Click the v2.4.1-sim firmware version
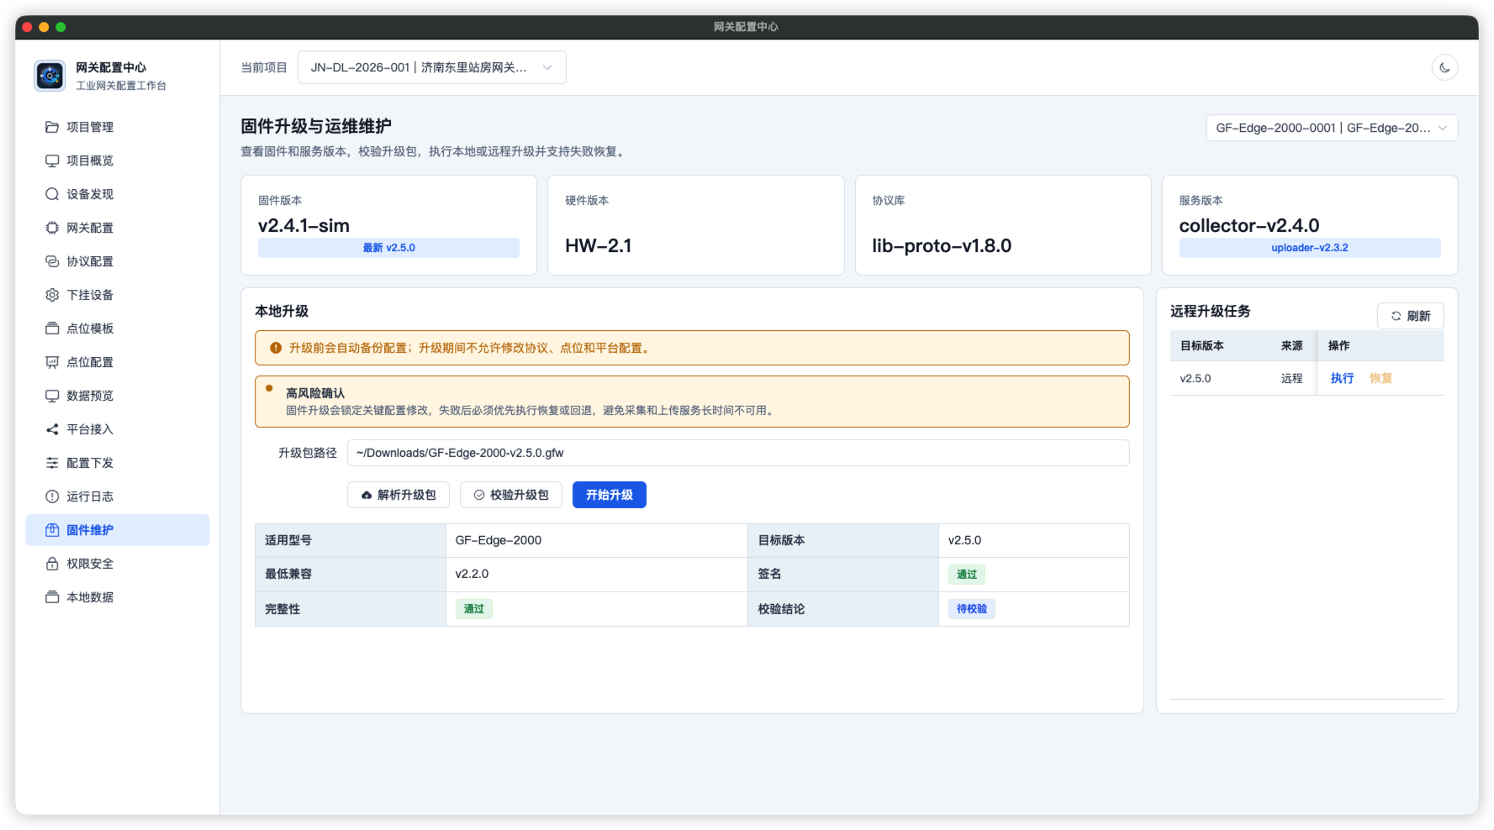The image size is (1494, 830). (x=304, y=225)
